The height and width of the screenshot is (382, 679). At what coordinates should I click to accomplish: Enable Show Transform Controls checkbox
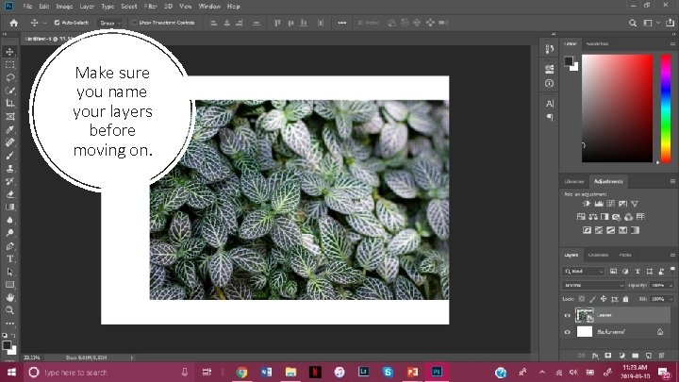pyautogui.click(x=134, y=23)
